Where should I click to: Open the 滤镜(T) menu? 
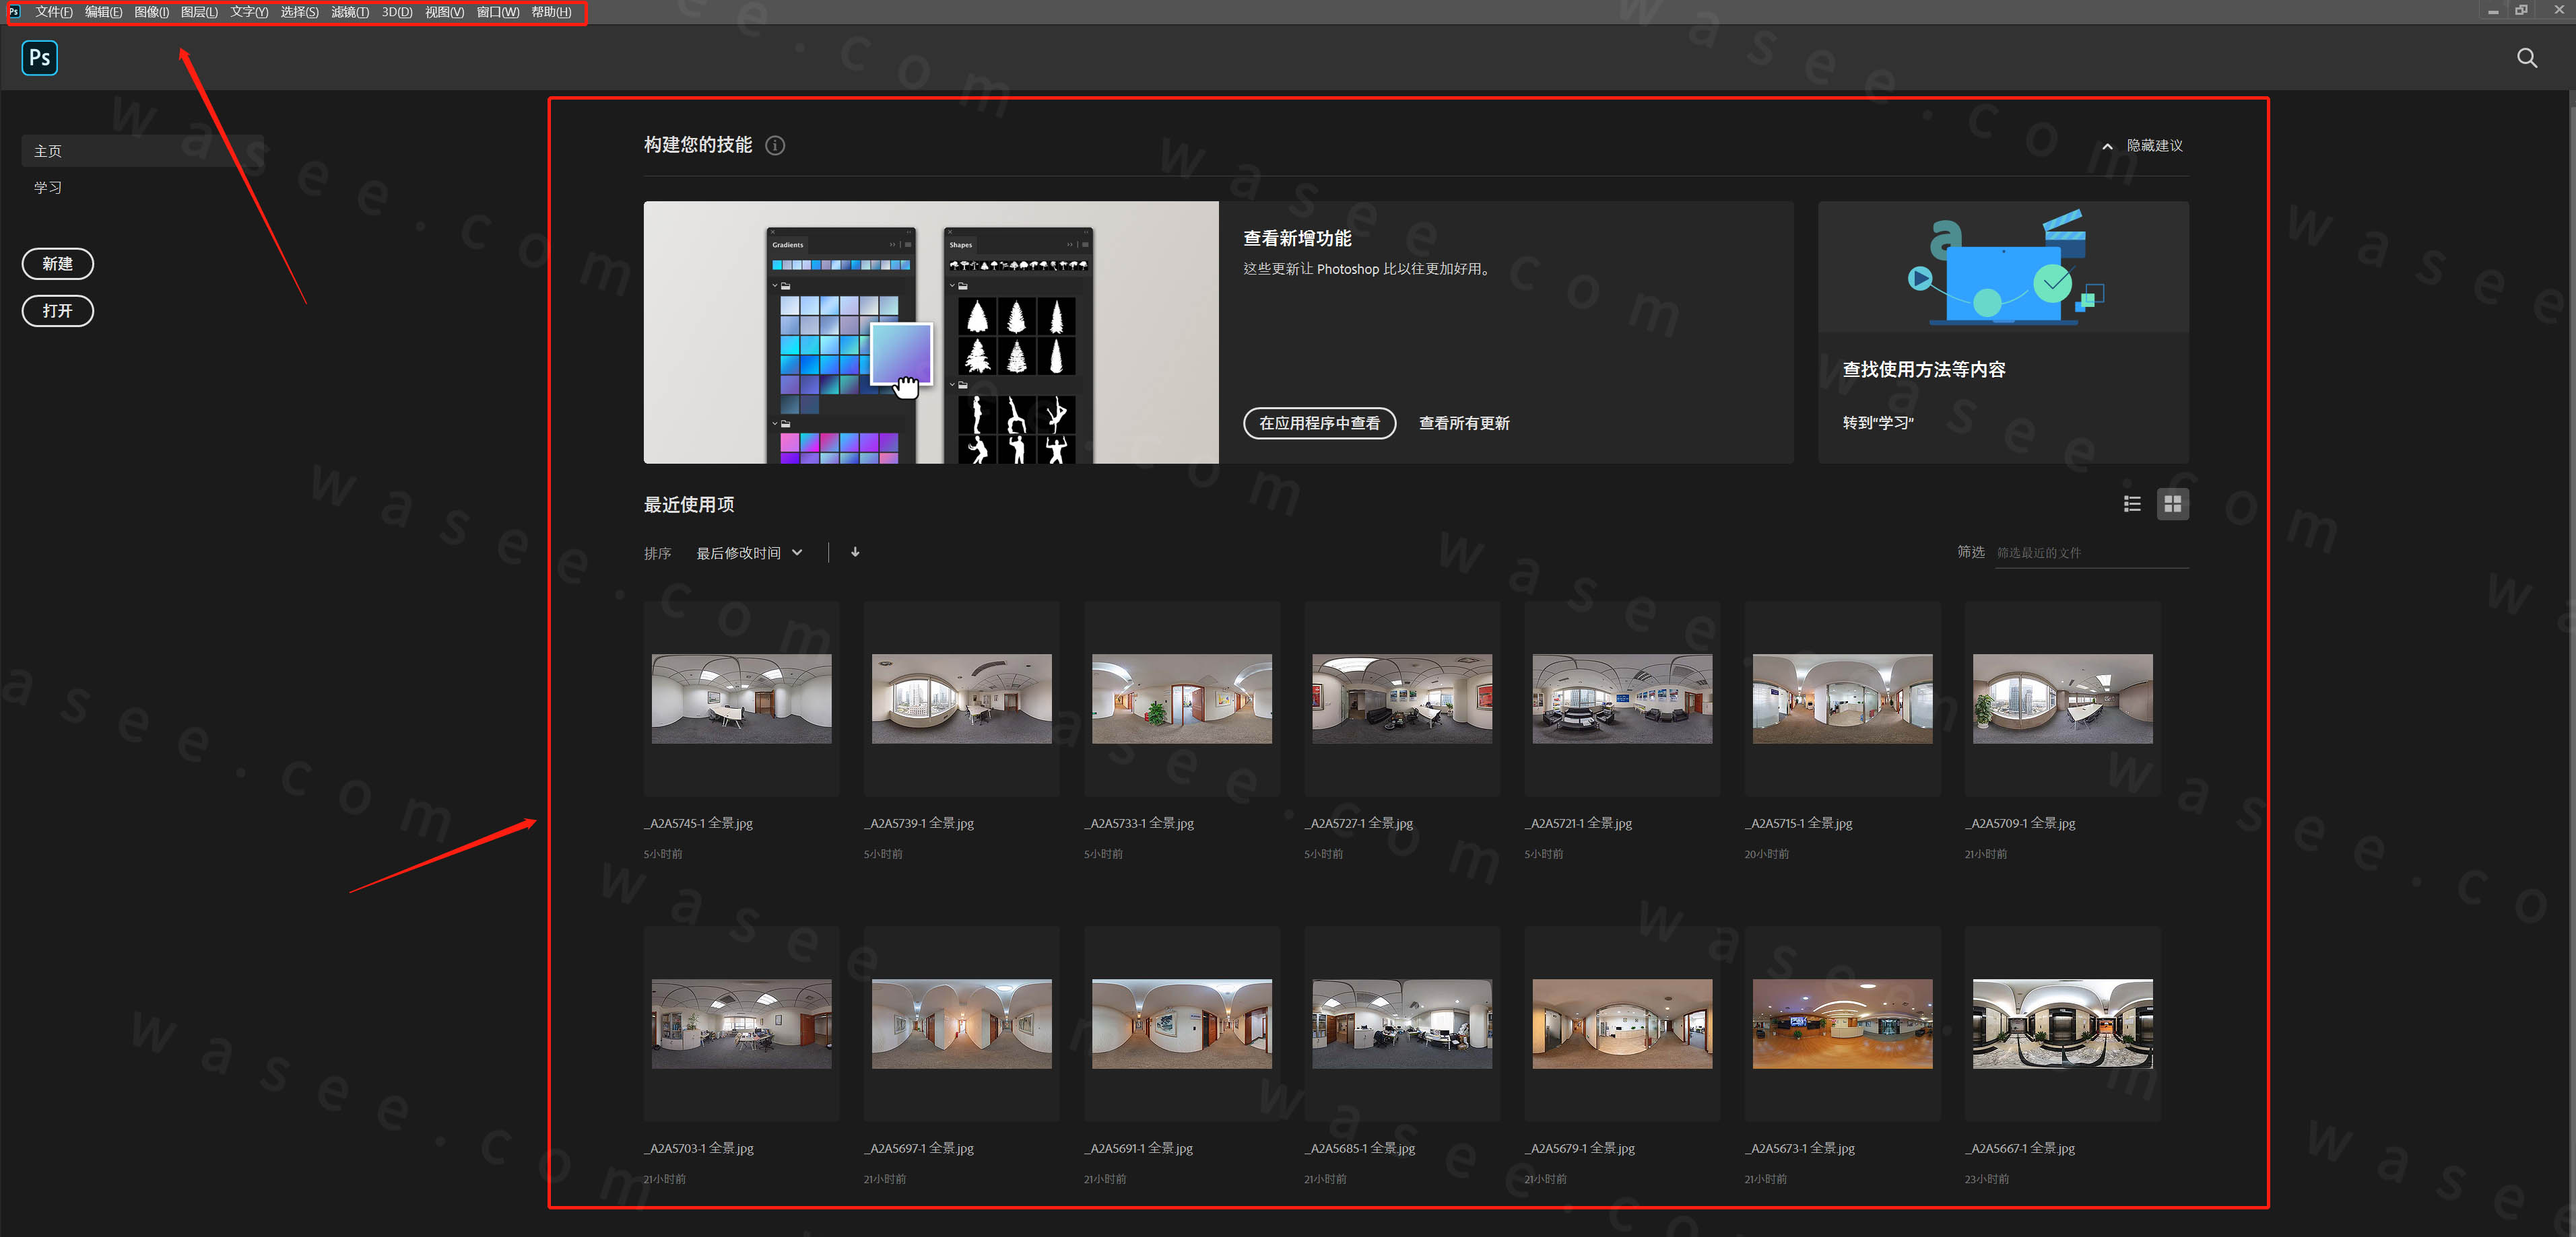click(350, 12)
